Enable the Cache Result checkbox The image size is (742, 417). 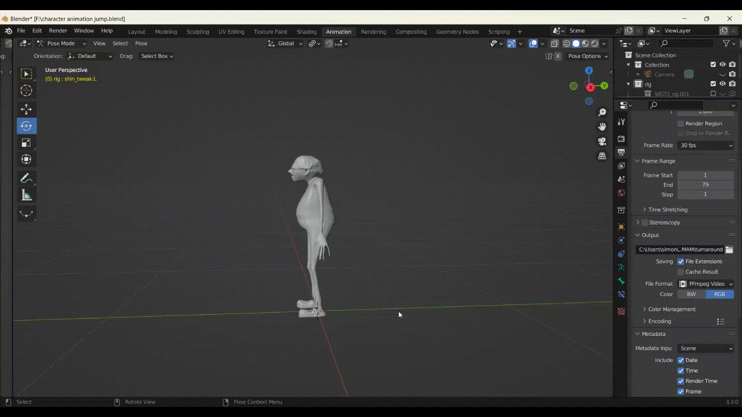[x=681, y=272]
